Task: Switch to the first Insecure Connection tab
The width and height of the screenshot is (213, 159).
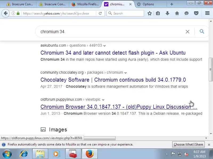Action: tap(20, 4)
